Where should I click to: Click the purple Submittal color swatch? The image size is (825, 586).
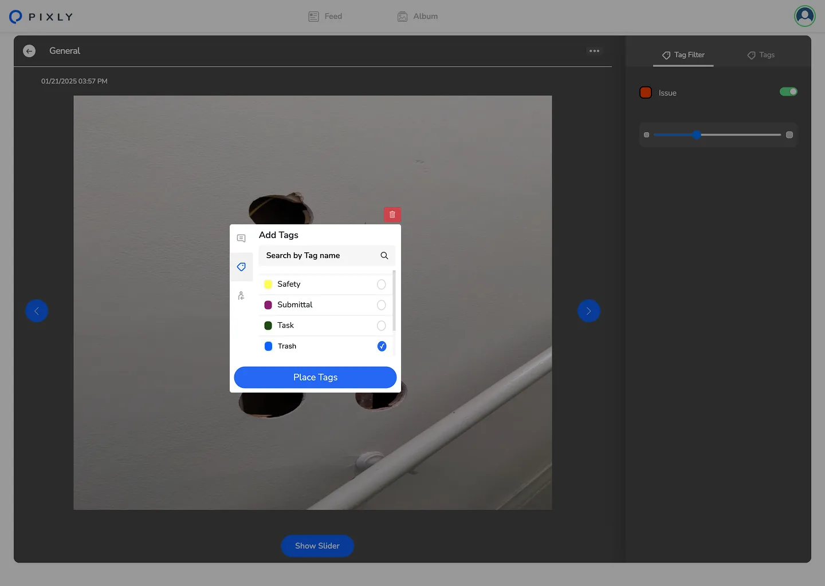pyautogui.click(x=268, y=305)
